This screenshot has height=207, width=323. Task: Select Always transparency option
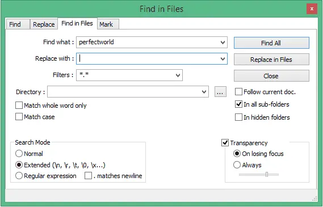tap(247, 165)
